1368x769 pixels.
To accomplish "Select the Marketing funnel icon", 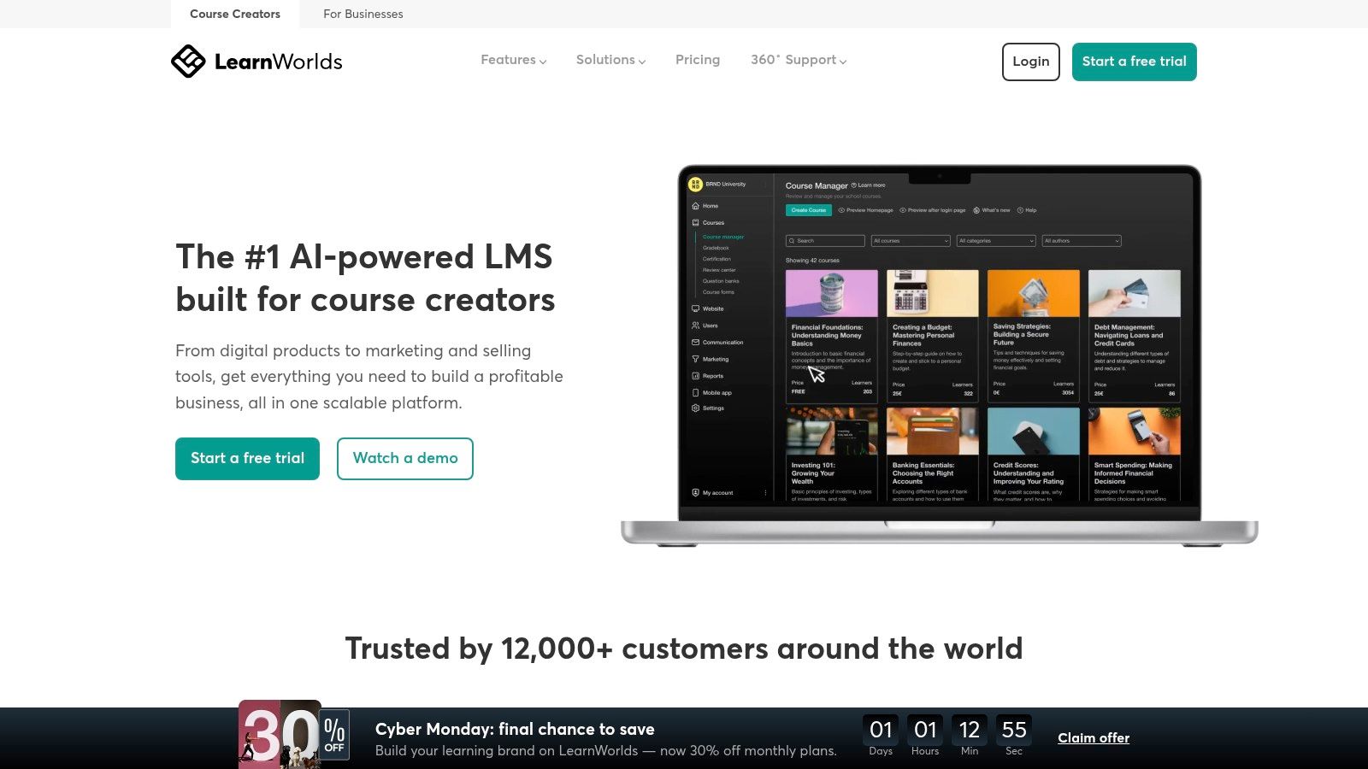I will pyautogui.click(x=695, y=360).
